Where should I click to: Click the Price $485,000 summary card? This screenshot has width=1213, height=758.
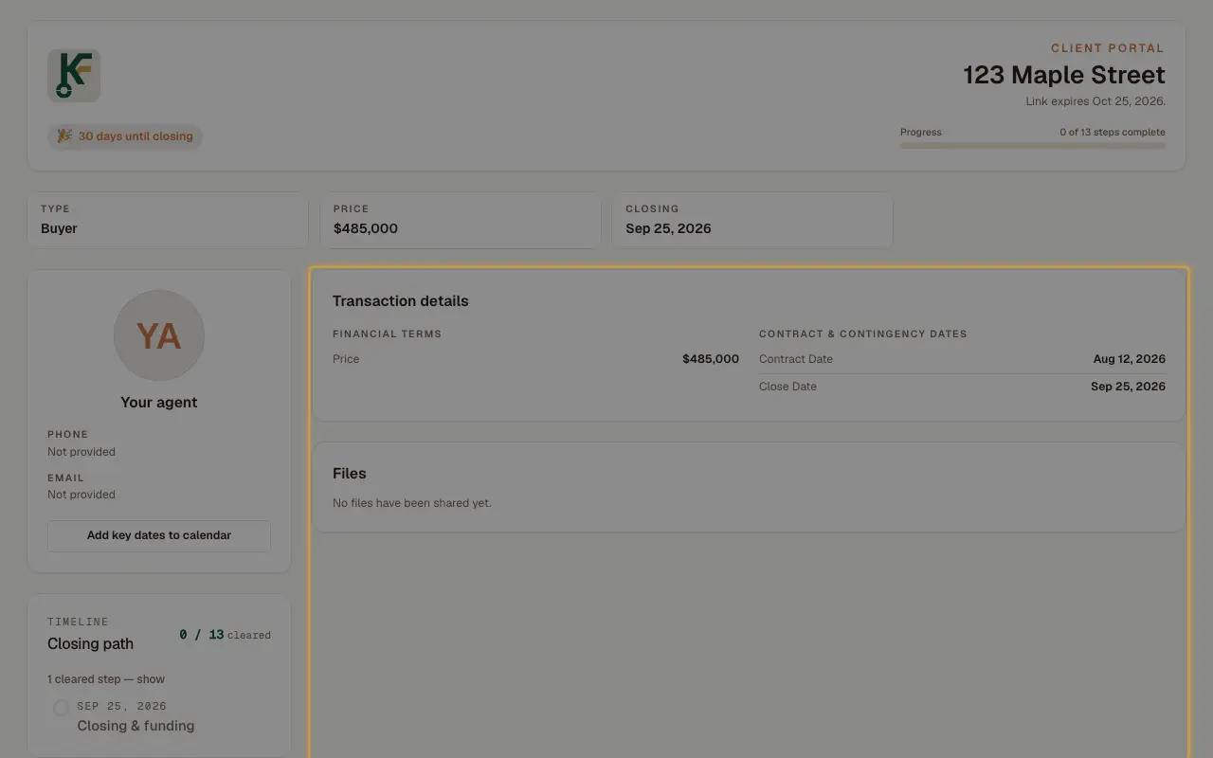pos(461,220)
